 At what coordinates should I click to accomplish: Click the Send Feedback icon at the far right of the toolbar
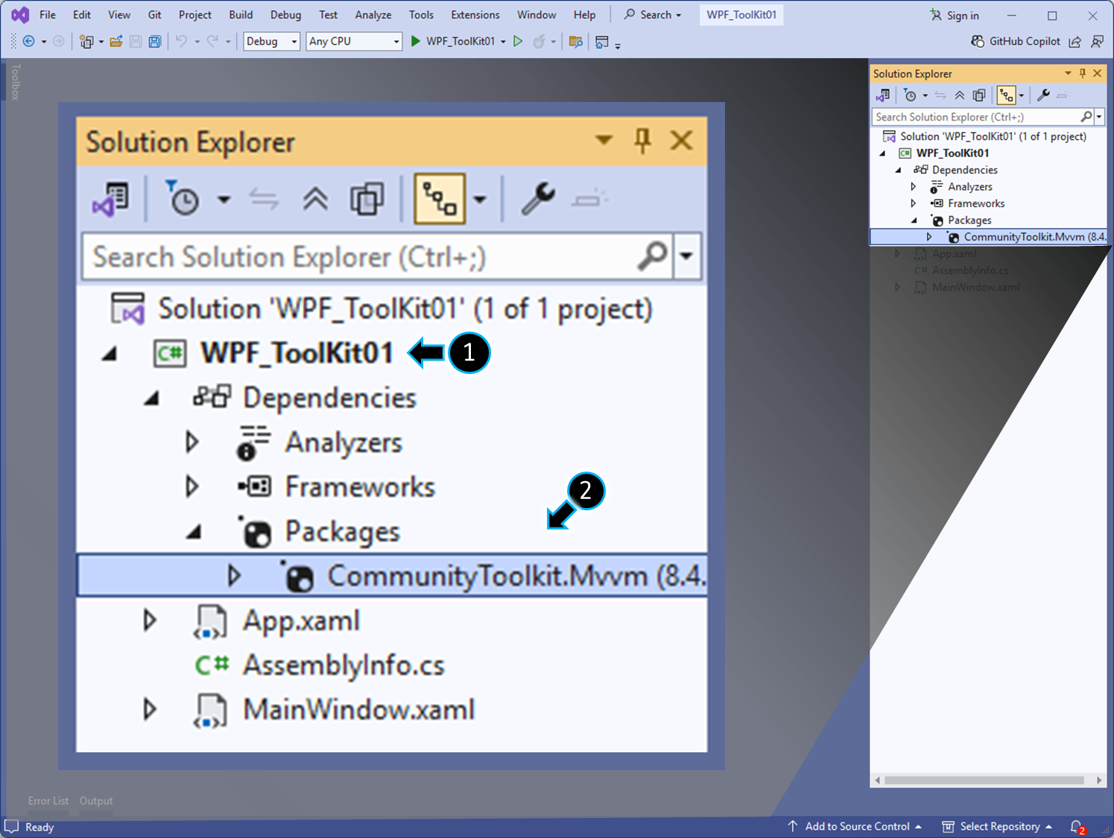(1097, 42)
